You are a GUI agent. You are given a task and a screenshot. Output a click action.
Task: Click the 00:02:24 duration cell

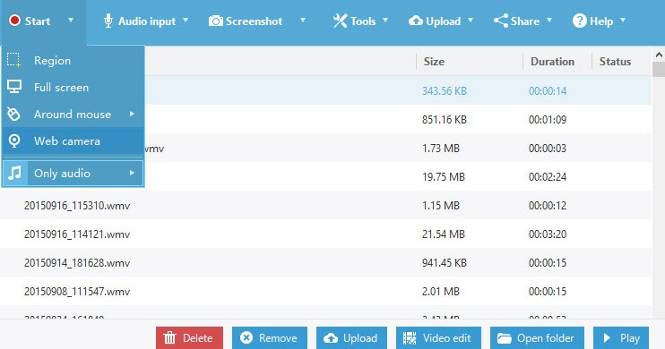coord(548,176)
